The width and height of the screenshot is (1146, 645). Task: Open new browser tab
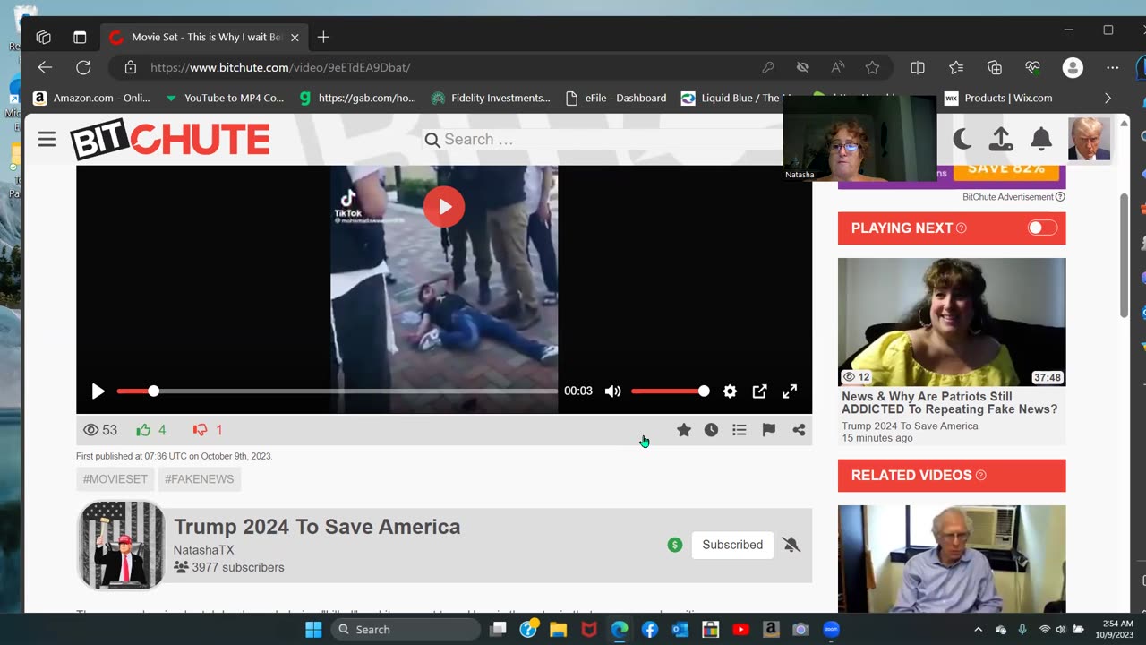(323, 37)
